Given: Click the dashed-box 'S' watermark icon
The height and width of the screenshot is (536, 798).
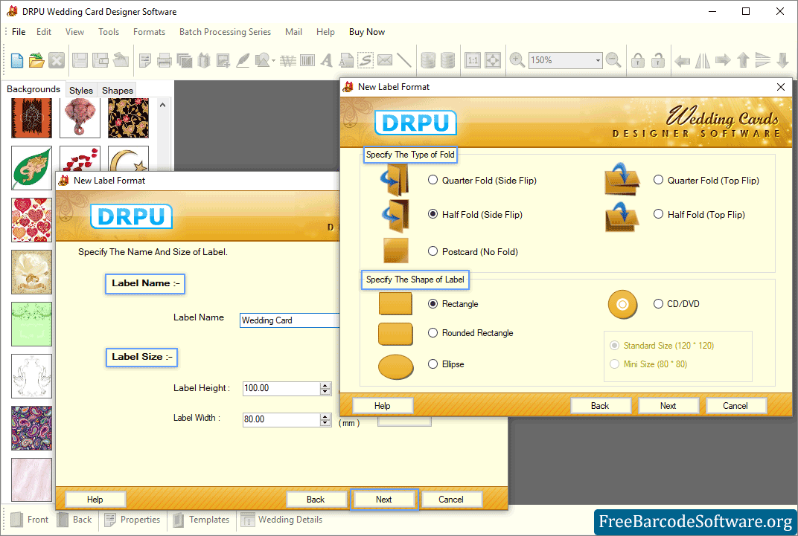Looking at the screenshot, I should tap(366, 60).
